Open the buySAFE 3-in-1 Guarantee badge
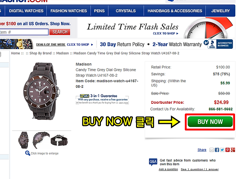Image resolution: width=239 pixels, height=179 pixels. tap(102, 99)
